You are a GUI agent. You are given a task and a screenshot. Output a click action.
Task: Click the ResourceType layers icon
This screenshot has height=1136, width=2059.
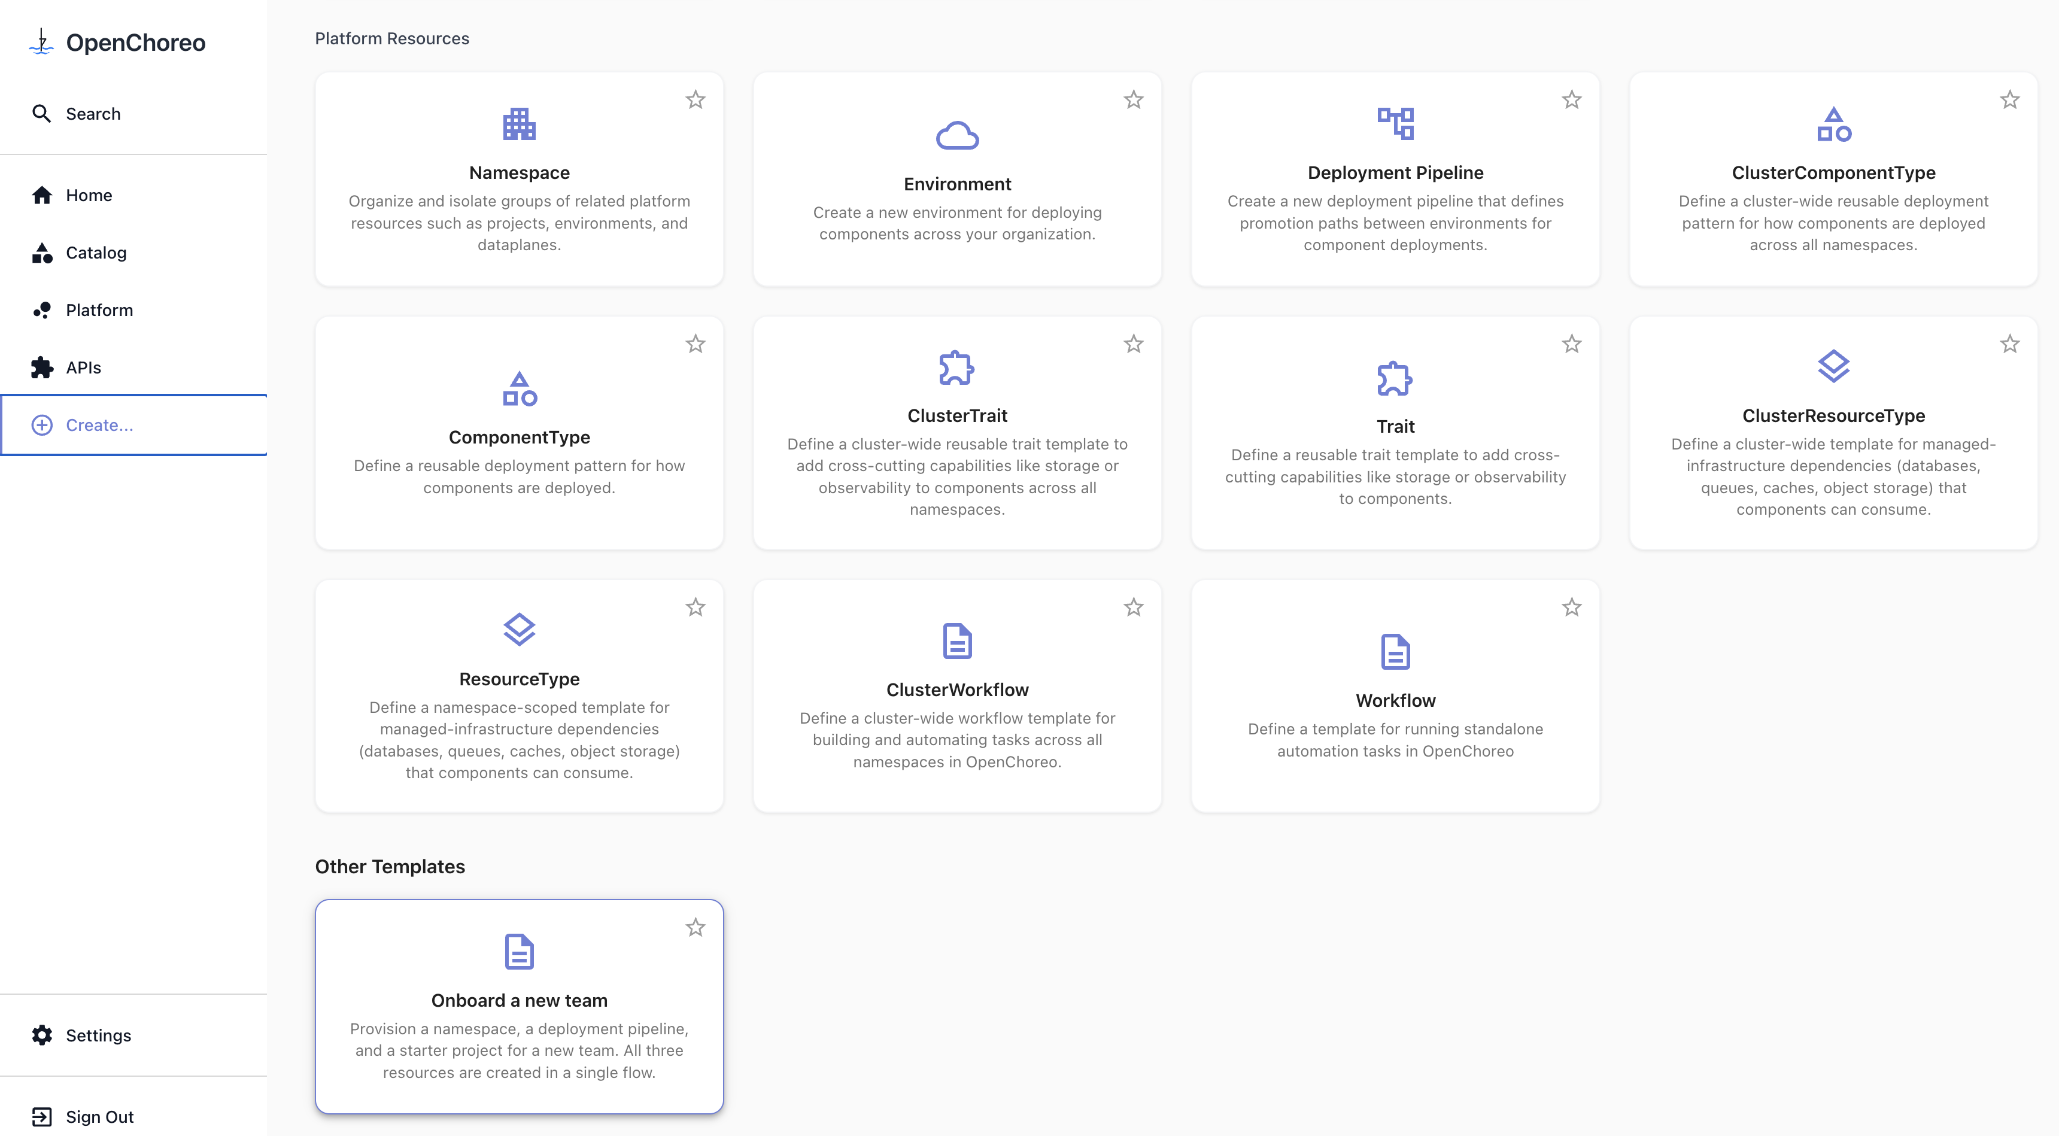pyautogui.click(x=520, y=630)
